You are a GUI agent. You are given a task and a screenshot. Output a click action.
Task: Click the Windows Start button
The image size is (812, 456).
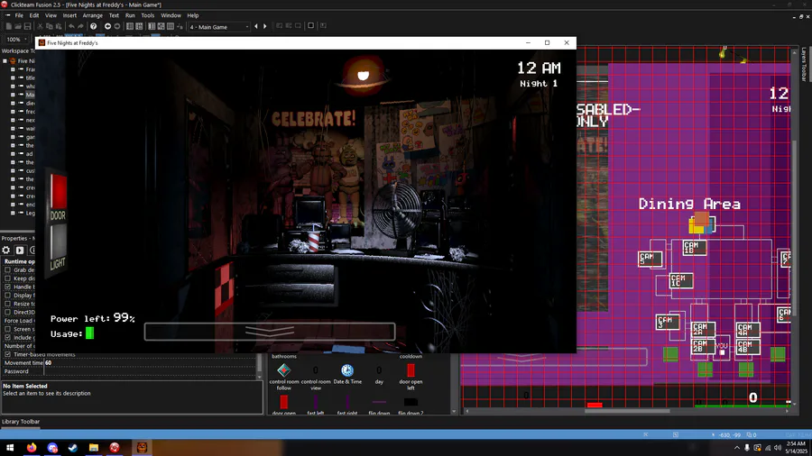click(10, 448)
